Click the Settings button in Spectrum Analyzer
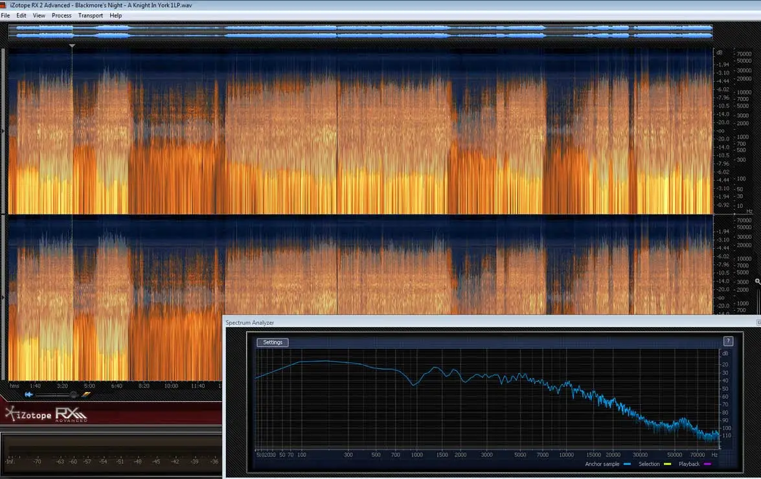Image resolution: width=761 pixels, height=479 pixels. coord(272,342)
